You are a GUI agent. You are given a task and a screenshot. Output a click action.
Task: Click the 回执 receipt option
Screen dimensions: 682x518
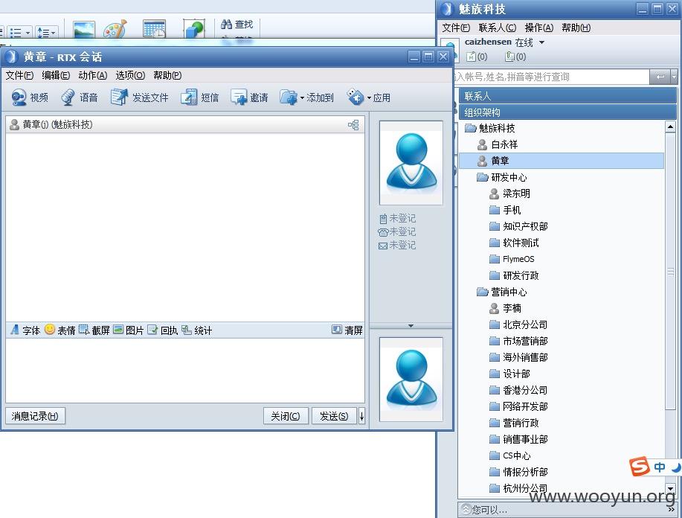pyautogui.click(x=163, y=330)
